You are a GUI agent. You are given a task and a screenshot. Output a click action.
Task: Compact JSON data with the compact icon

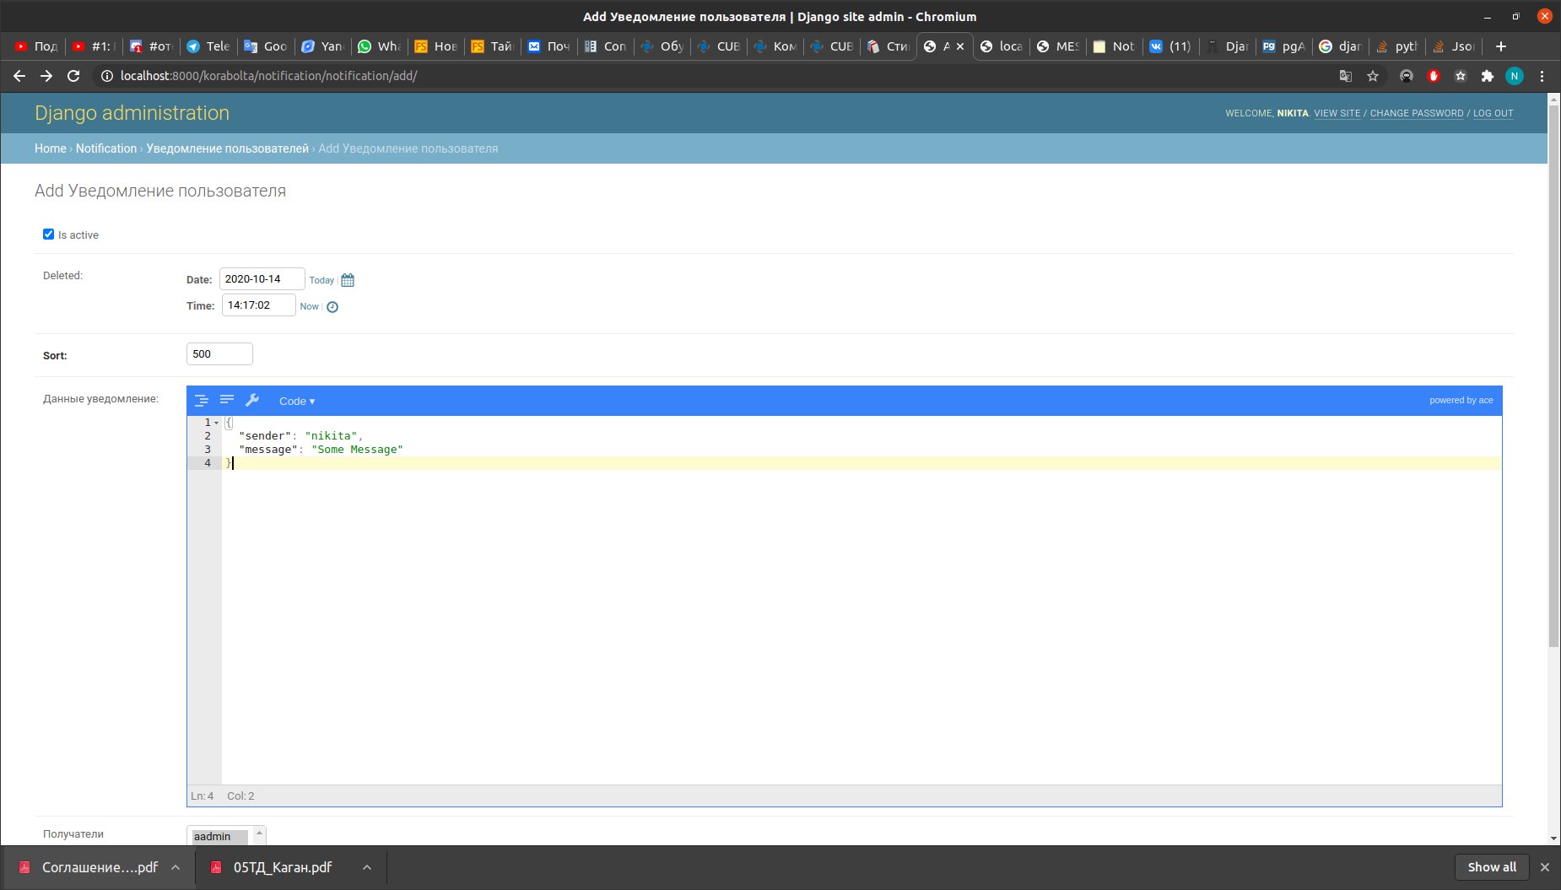pyautogui.click(x=227, y=400)
